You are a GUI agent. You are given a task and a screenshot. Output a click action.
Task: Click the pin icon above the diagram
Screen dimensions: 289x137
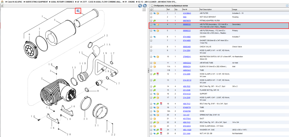(x=2, y=6)
